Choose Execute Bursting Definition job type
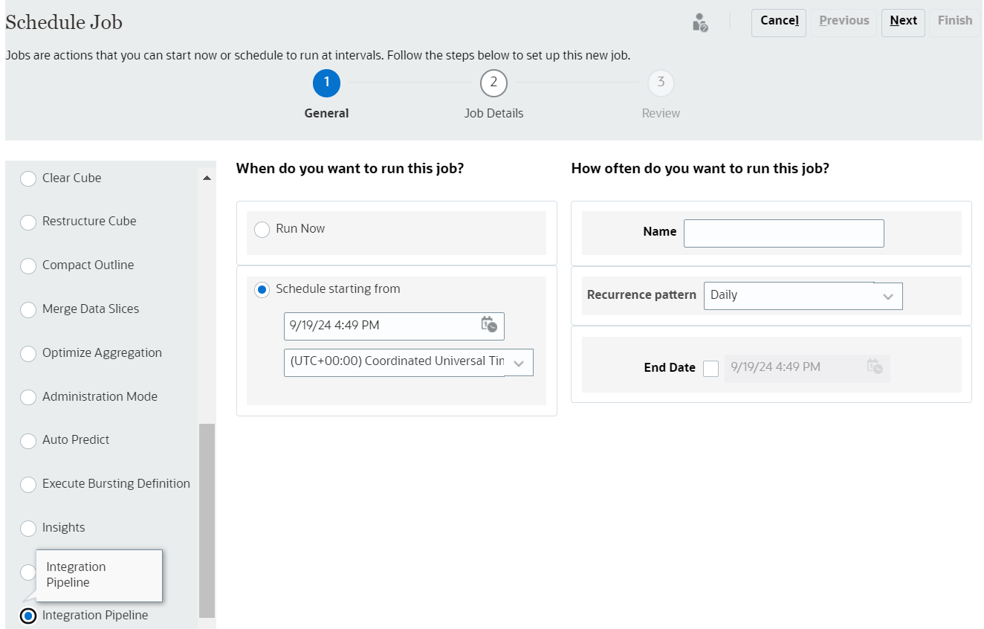The image size is (984, 629). click(28, 485)
